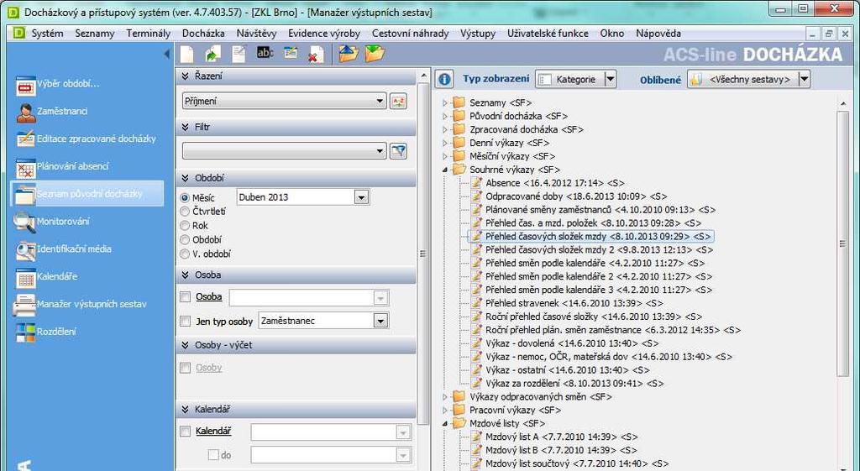Click the A-Z sort order button
This screenshot has height=471, width=860.
(398, 102)
